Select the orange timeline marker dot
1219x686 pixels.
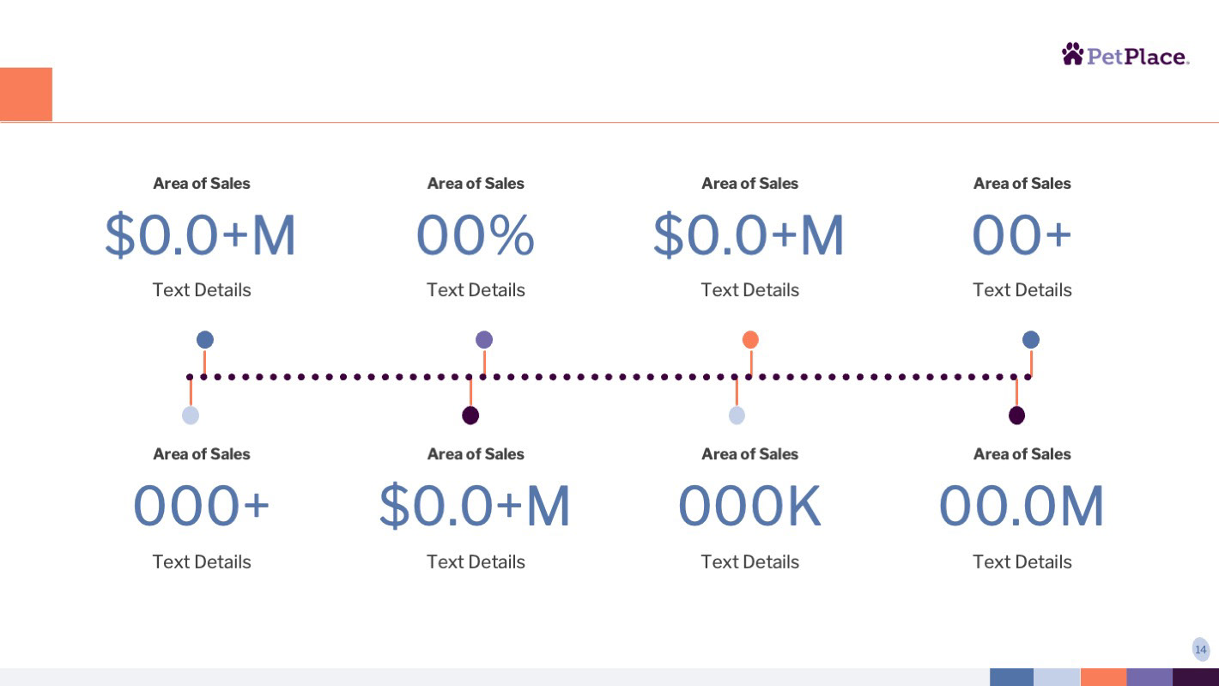[750, 339]
